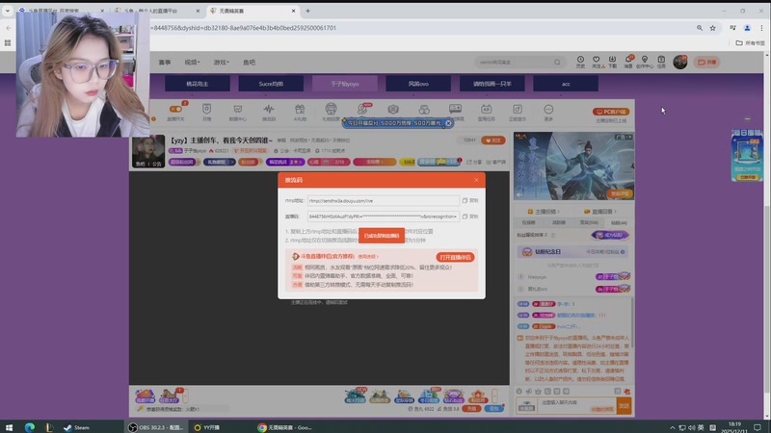The width and height of the screenshot is (771, 433).
Task: Open 鱼吧 in the site navigation
Action: point(250,63)
